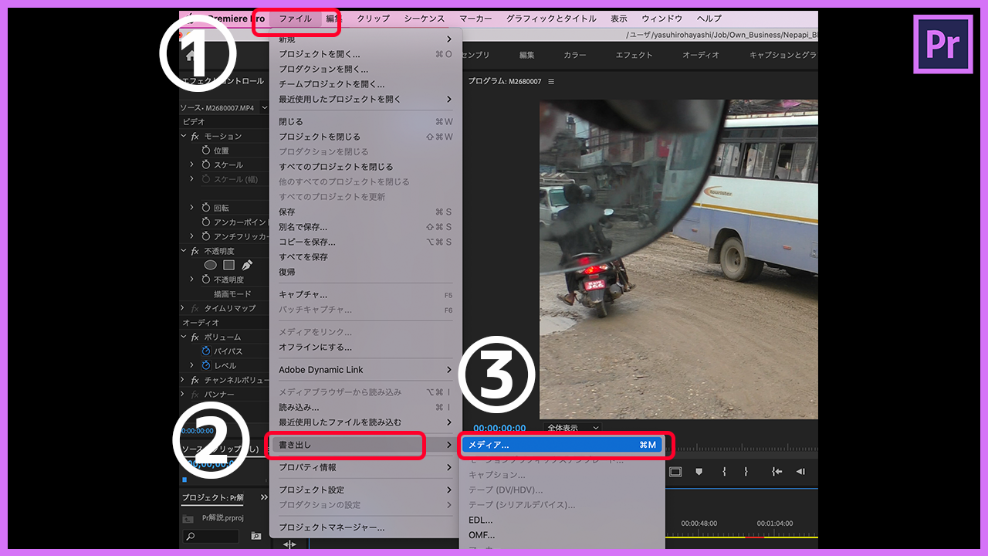Switch to the 編集 workspace tab
Viewport: 988px width, 556px height.
point(526,56)
